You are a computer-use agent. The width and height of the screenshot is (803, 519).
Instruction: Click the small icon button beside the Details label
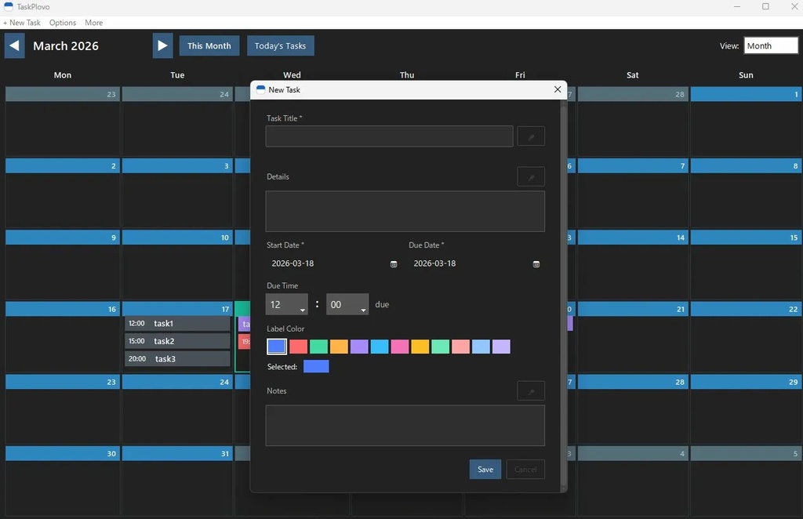tap(531, 176)
